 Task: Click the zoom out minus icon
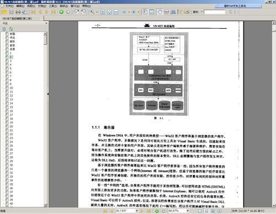(124, 12)
